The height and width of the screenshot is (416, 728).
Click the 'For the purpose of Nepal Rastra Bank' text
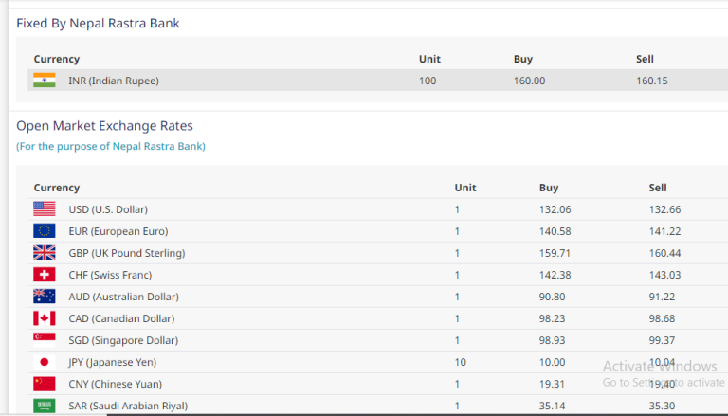click(x=111, y=146)
